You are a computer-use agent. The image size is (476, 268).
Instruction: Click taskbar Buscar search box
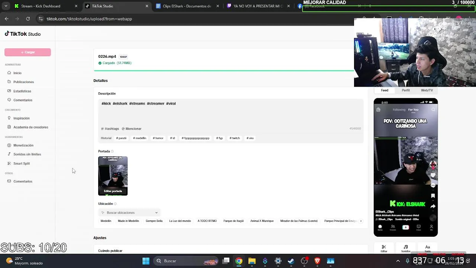click(x=187, y=261)
